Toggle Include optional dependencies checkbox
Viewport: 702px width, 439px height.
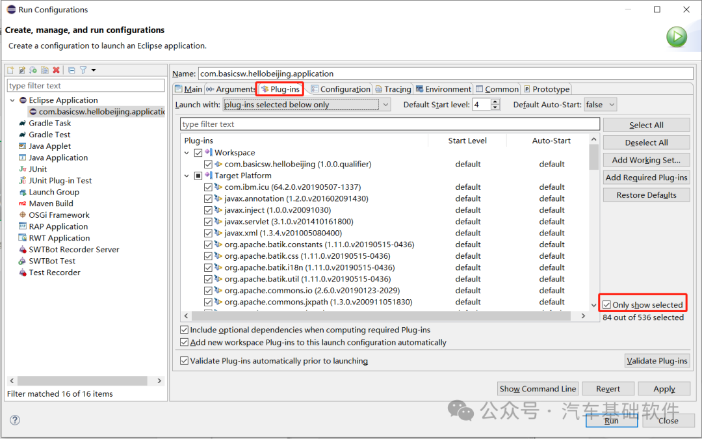[184, 330]
